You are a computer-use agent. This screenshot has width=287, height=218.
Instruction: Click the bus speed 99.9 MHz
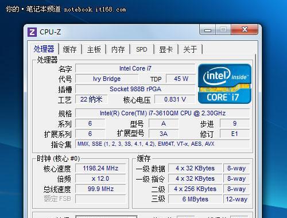[100, 189]
